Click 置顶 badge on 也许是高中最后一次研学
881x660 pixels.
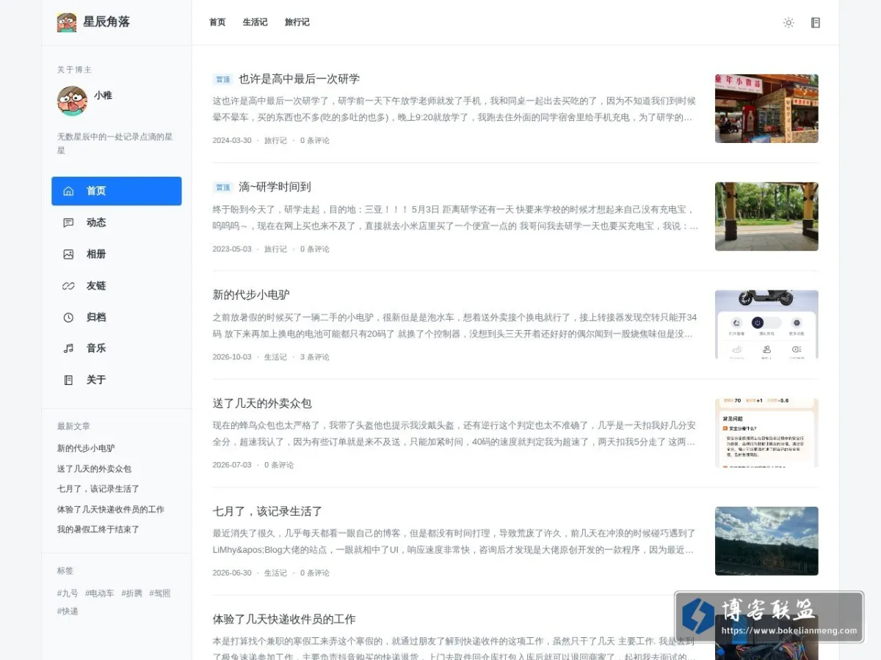(222, 79)
